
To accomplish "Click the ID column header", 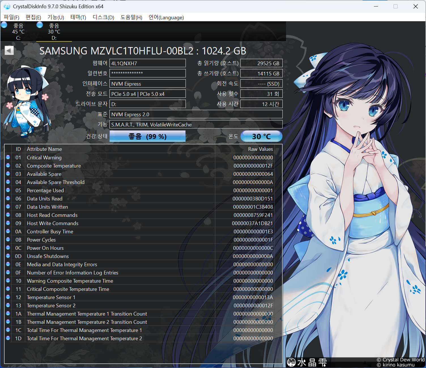I will pos(18,149).
